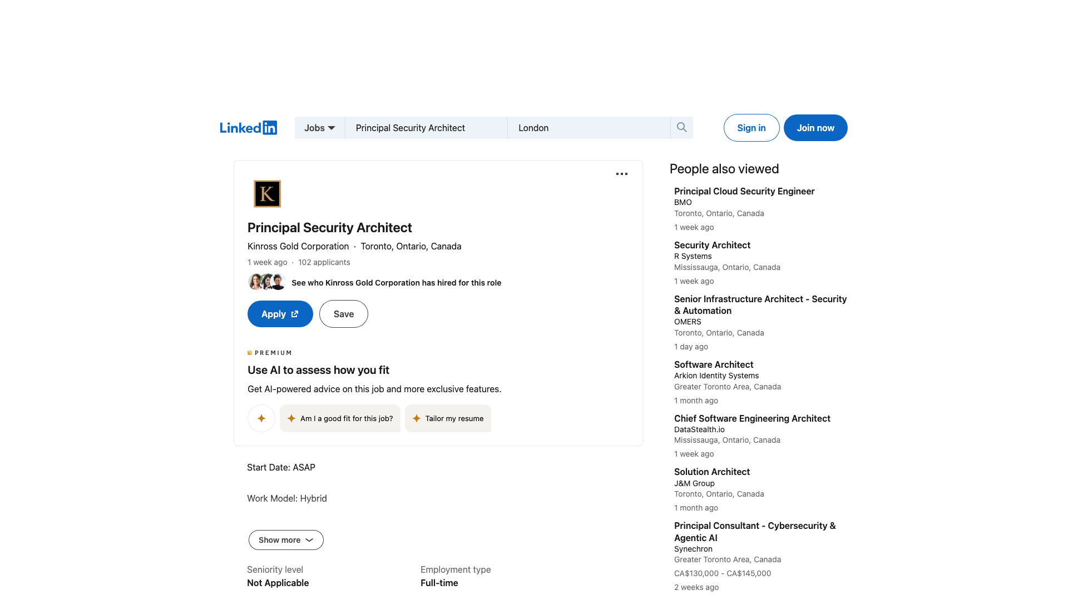Expand the Jobs dropdown
This screenshot has width=1068, height=600.
click(x=320, y=128)
